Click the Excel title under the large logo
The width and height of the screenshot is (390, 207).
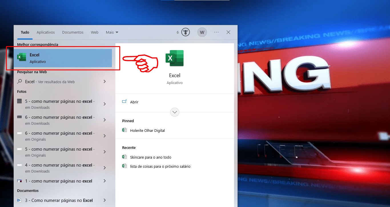(175, 75)
